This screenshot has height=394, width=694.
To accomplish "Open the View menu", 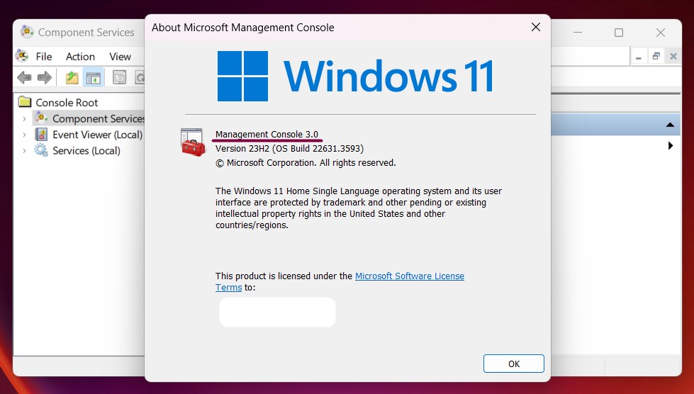I will point(120,57).
